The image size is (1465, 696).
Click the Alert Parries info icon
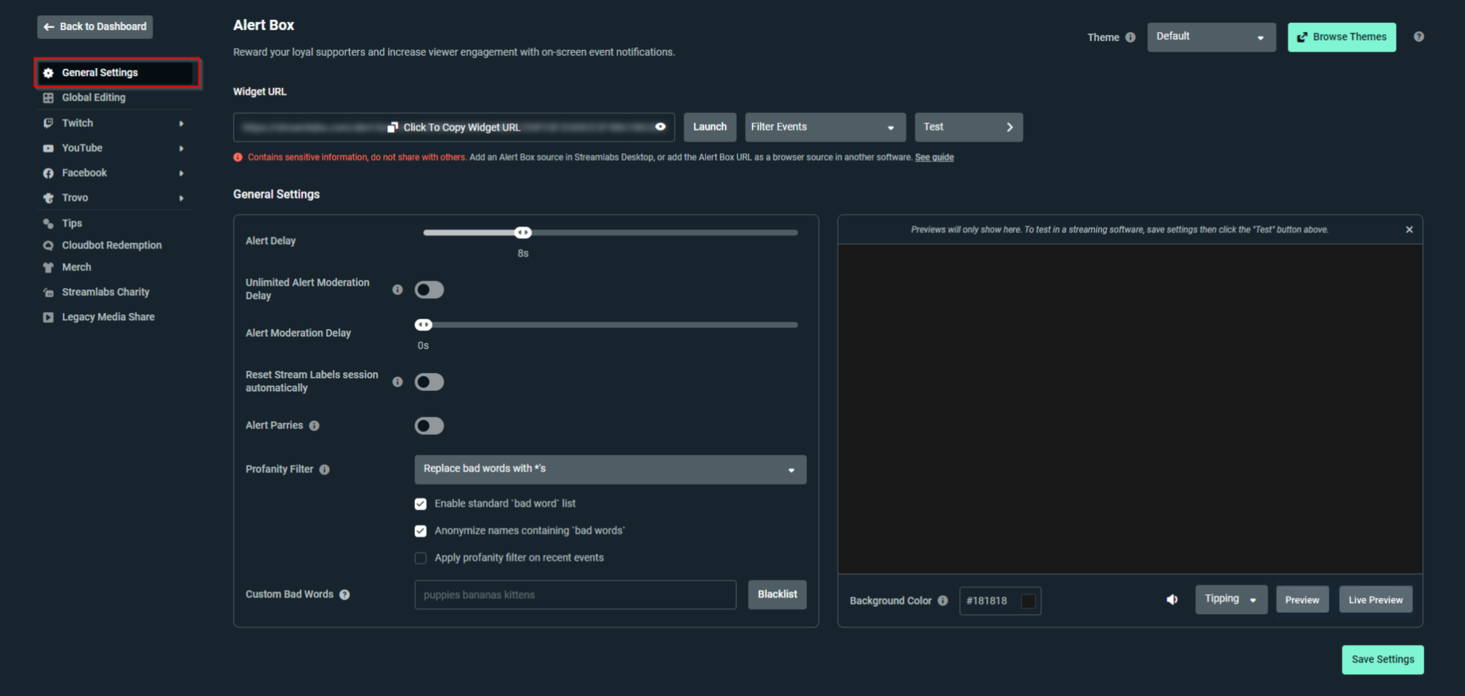(314, 425)
